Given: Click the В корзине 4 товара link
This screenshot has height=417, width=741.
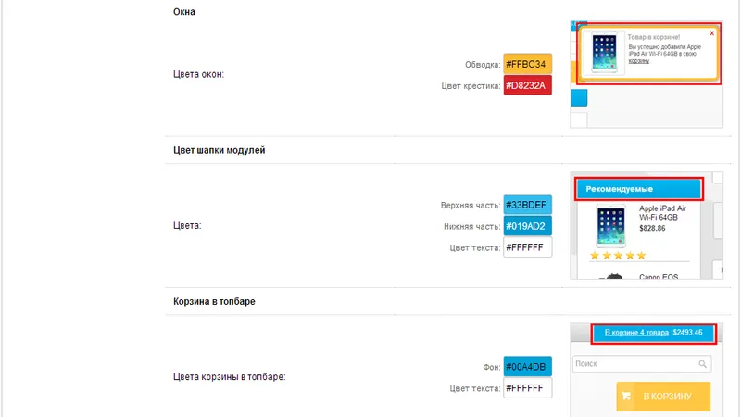Looking at the screenshot, I should tap(636, 333).
